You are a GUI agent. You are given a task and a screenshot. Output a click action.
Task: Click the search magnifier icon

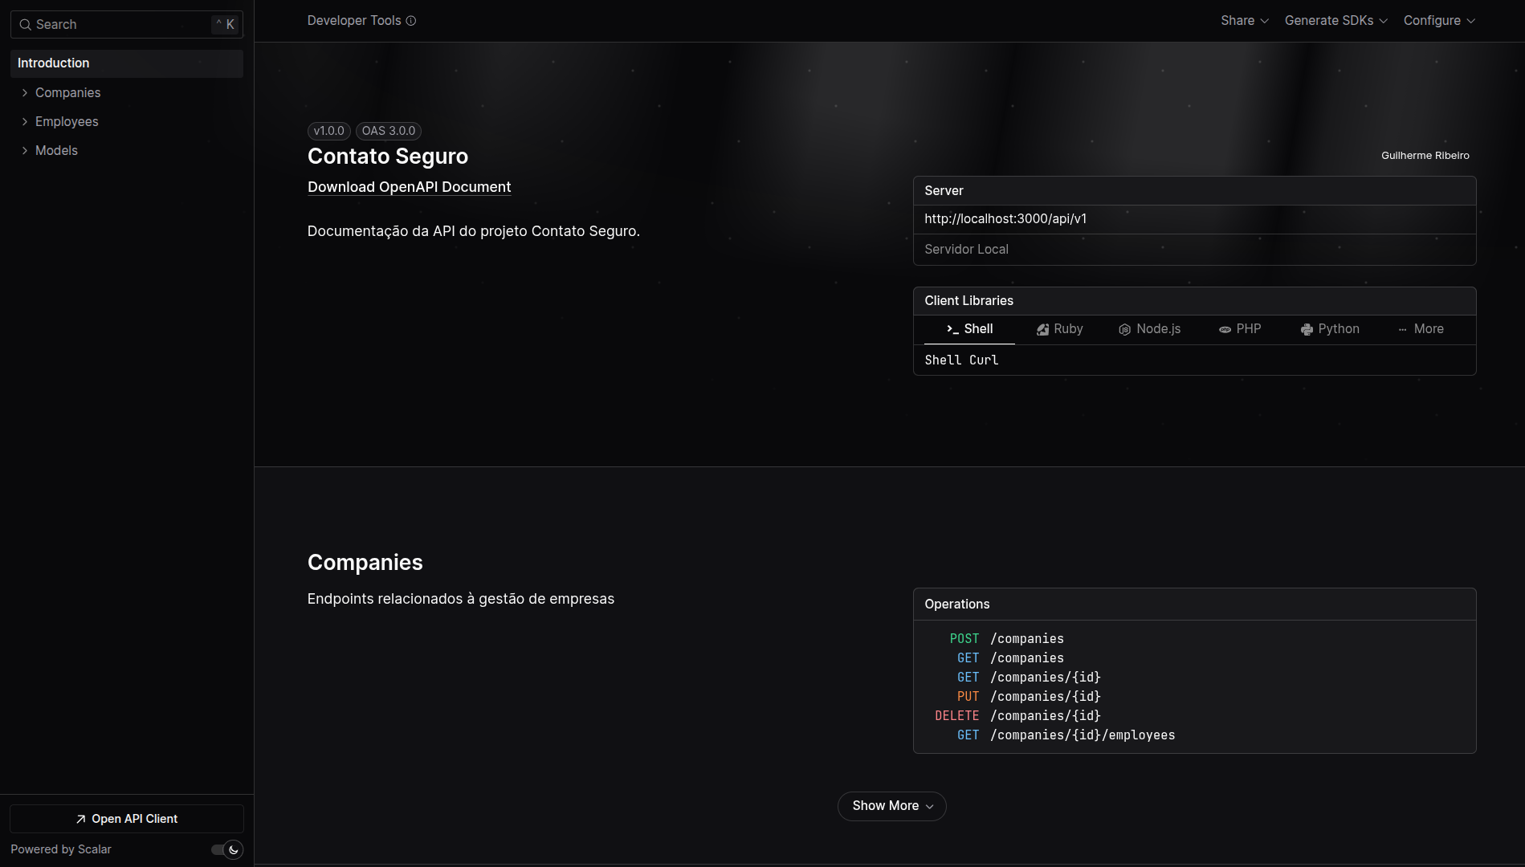pos(26,25)
